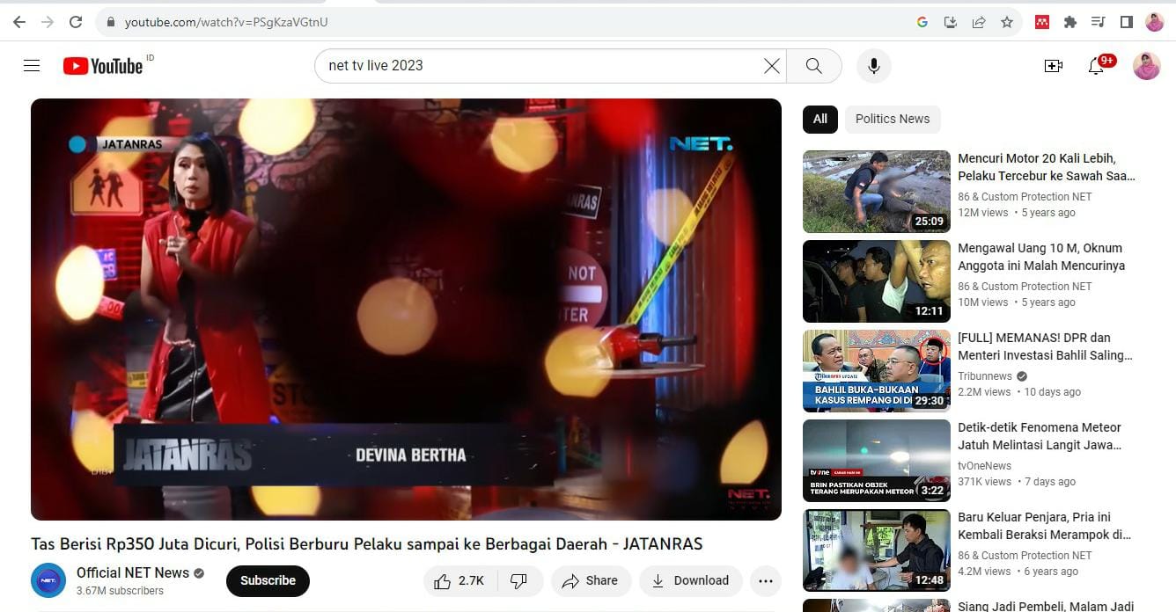
Task: Search with voice microphone button
Action: 874,66
